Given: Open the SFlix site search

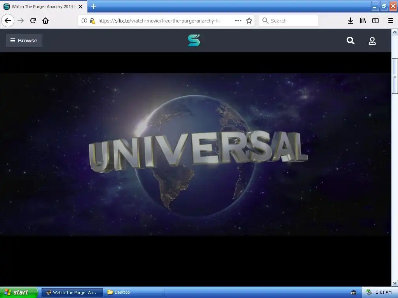Looking at the screenshot, I should pos(351,40).
